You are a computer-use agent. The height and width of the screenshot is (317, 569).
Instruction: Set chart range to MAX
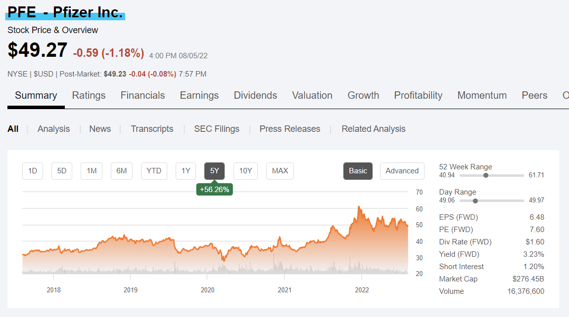[x=280, y=171]
